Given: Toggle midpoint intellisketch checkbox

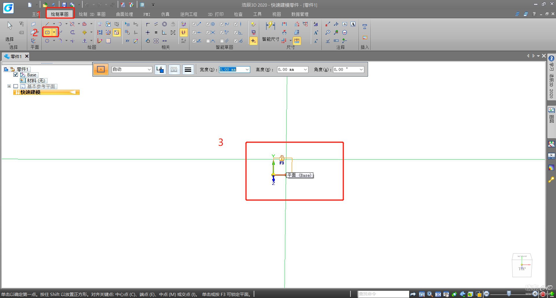Looking at the screenshot, I should (194, 32).
